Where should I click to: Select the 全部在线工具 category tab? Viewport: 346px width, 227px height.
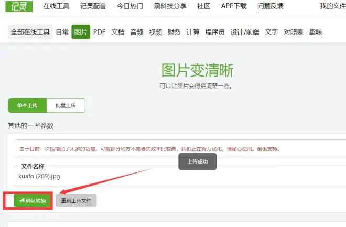[31, 32]
